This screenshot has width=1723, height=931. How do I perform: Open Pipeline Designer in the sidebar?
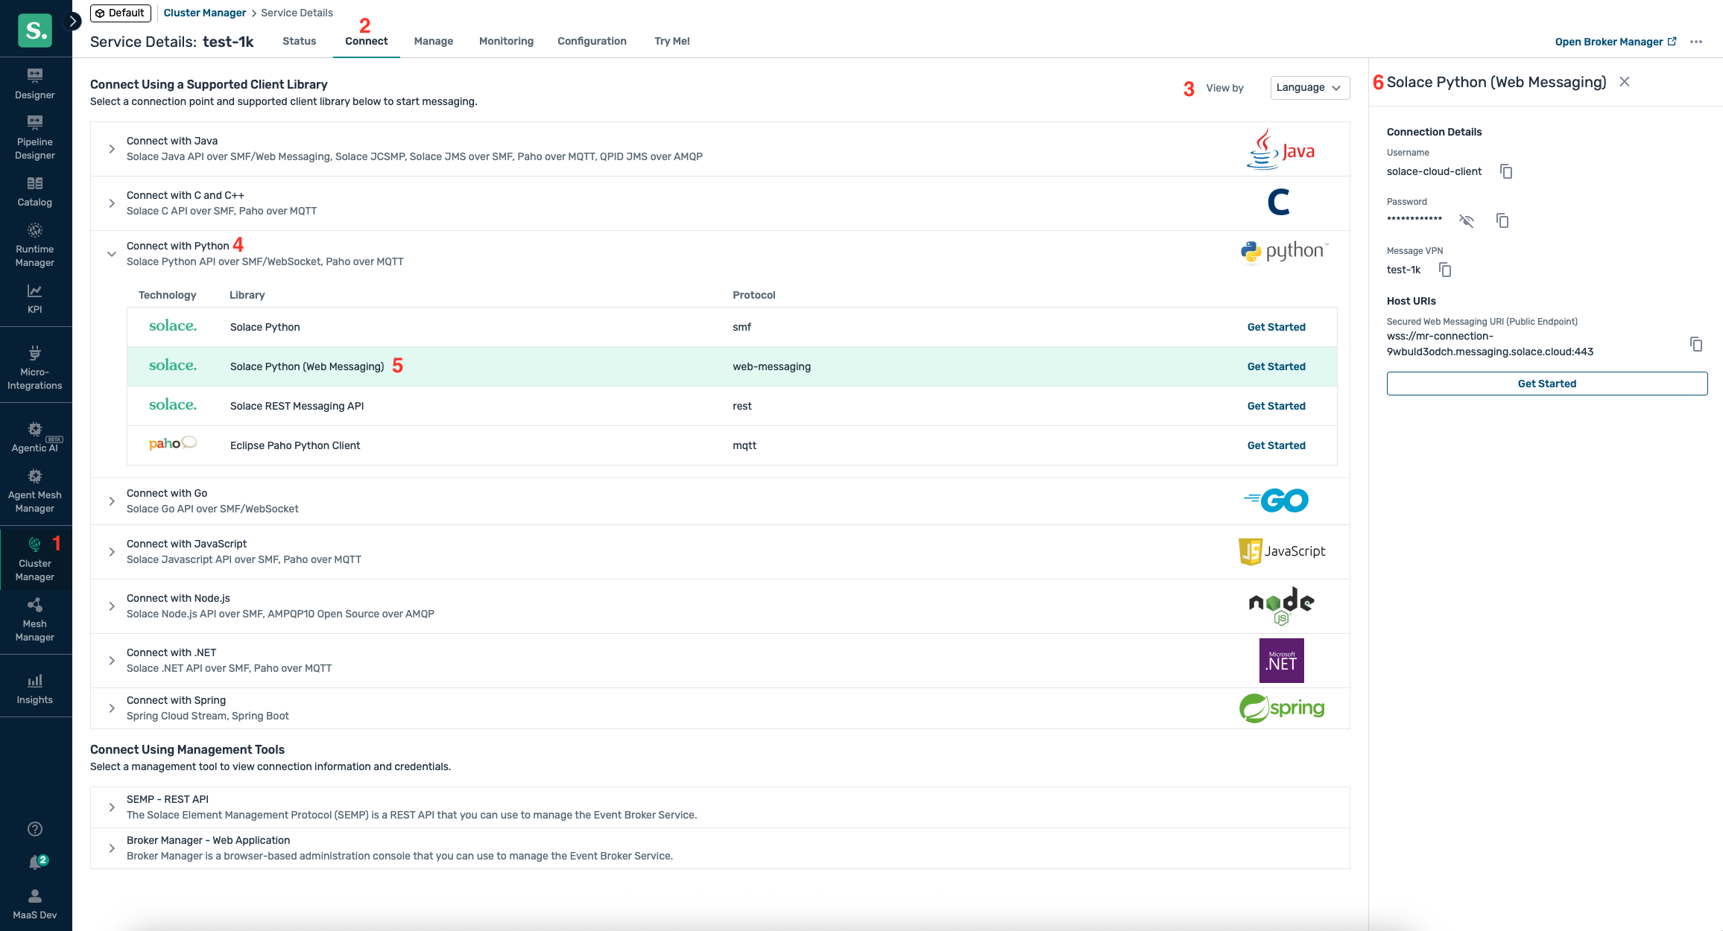point(35,138)
